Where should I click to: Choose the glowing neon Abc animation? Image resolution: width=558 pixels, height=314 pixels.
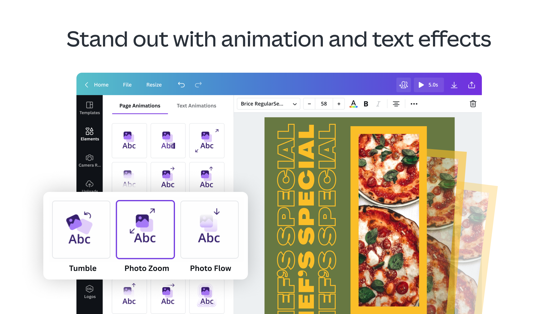click(x=207, y=297)
